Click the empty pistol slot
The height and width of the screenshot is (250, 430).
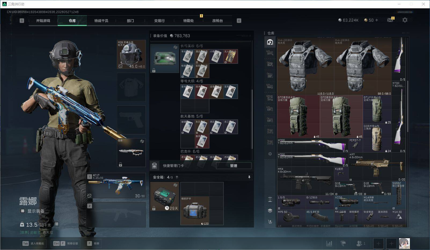(131, 120)
